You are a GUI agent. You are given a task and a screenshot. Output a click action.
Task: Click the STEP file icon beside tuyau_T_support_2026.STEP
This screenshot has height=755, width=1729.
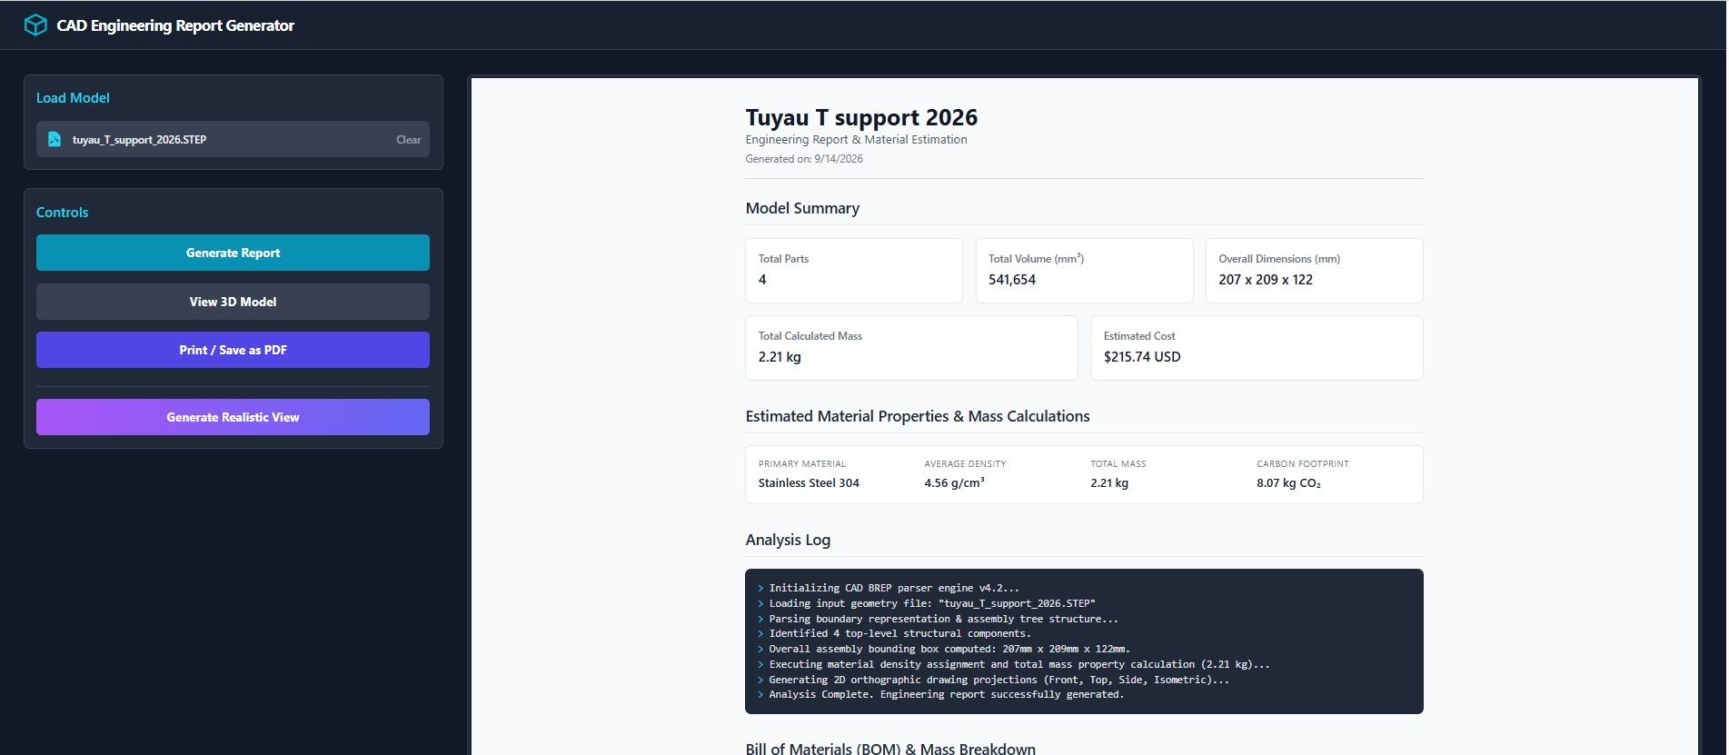point(55,139)
